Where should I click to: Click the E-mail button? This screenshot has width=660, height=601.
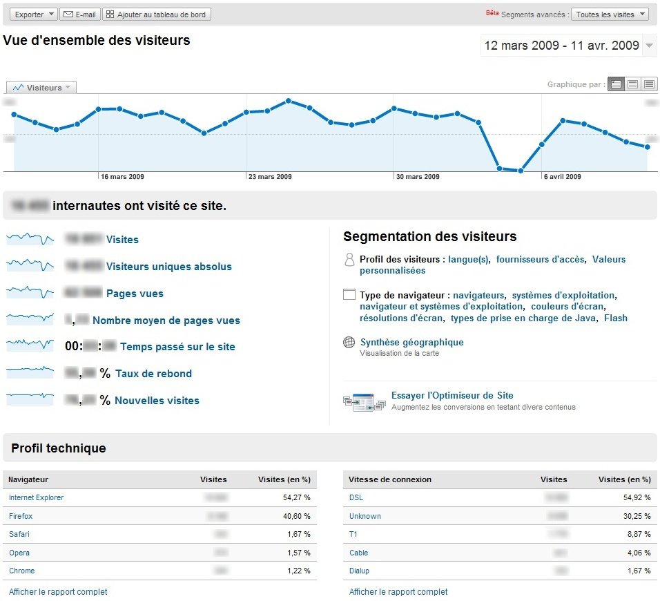point(80,15)
